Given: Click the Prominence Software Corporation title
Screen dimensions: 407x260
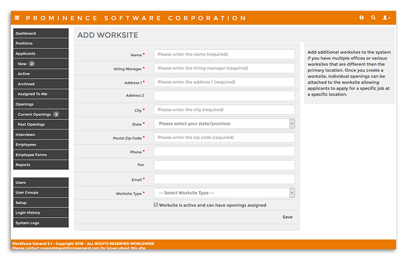Looking at the screenshot, I should (x=136, y=18).
